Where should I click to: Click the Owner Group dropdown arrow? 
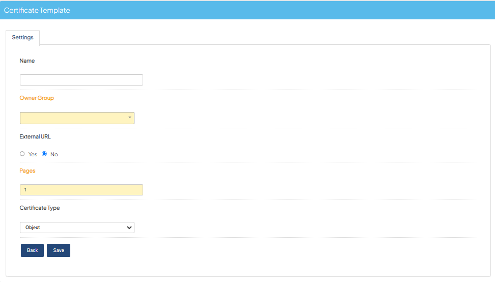[x=129, y=118]
